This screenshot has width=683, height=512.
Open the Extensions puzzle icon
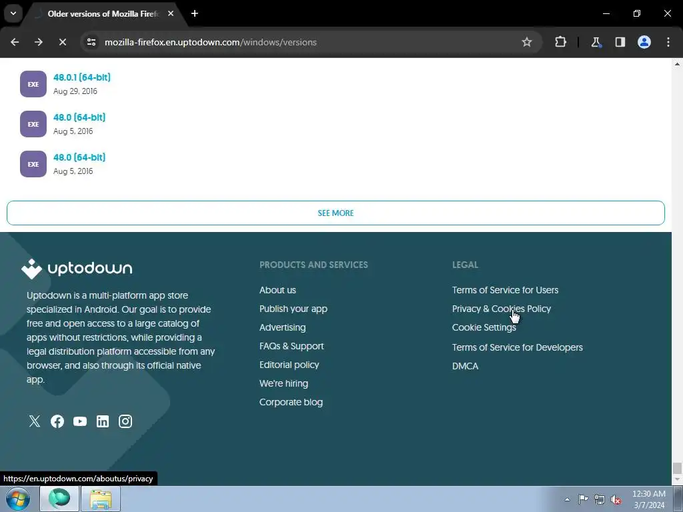(560, 42)
